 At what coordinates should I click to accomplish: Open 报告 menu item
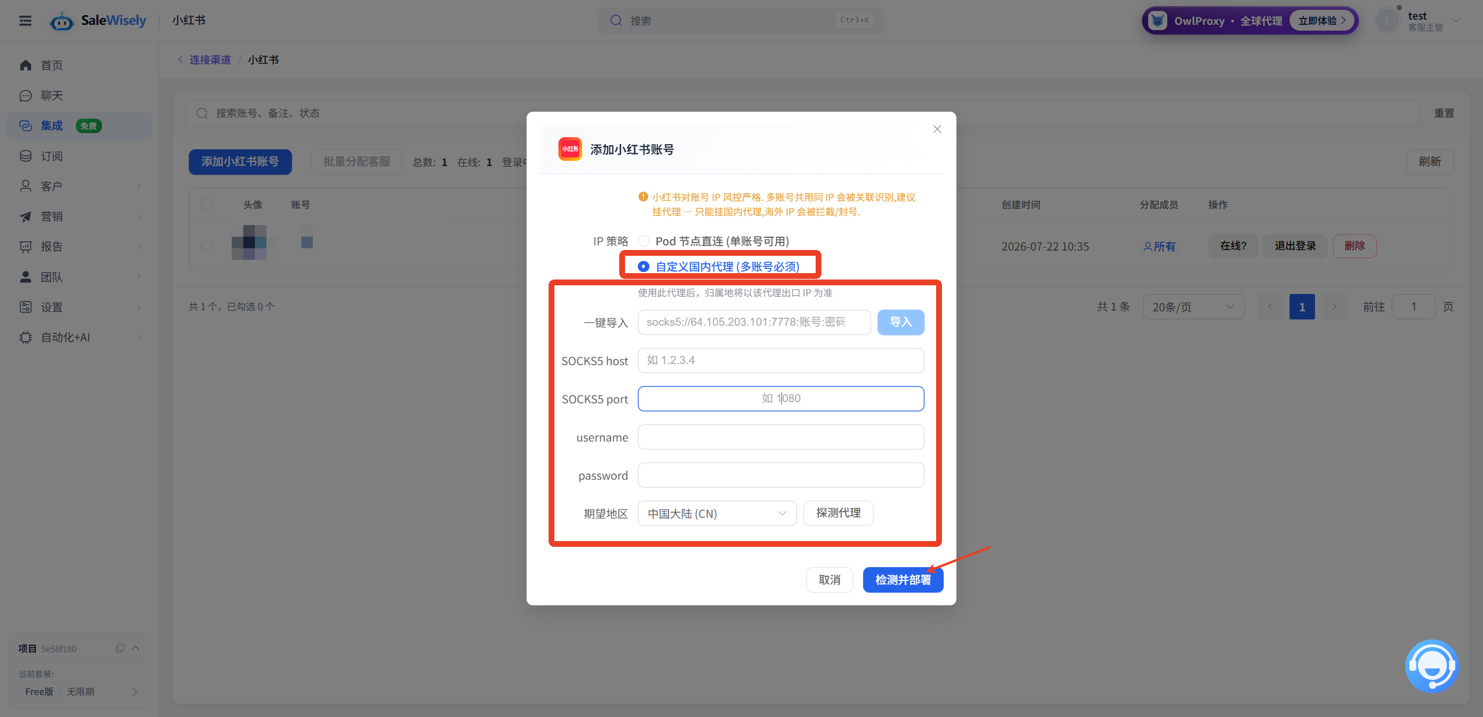79,247
